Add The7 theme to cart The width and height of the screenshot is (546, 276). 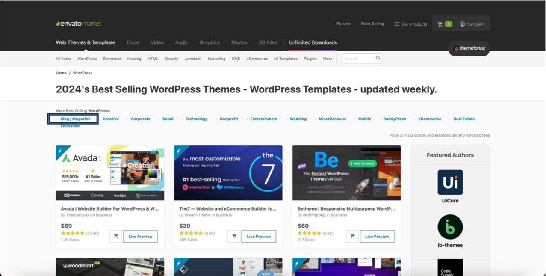pyautogui.click(x=234, y=237)
